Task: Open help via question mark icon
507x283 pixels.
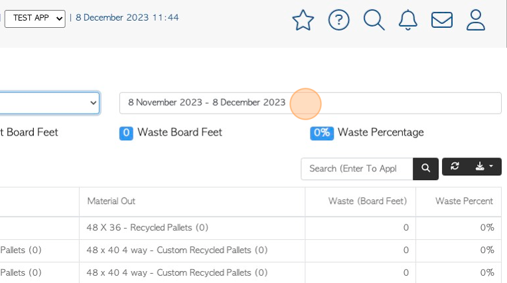Action: click(x=338, y=20)
